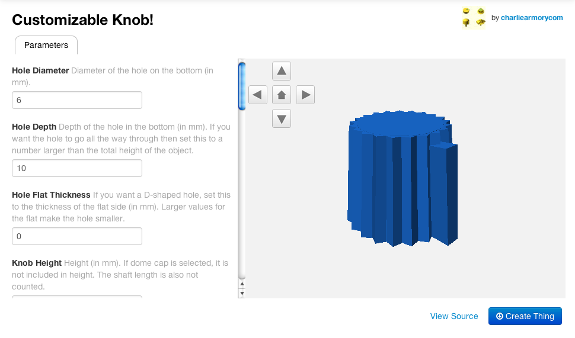Click the small scroll down arrow in the parameters panel
Image resolution: width=575 pixels, height=338 pixels.
pyautogui.click(x=241, y=293)
